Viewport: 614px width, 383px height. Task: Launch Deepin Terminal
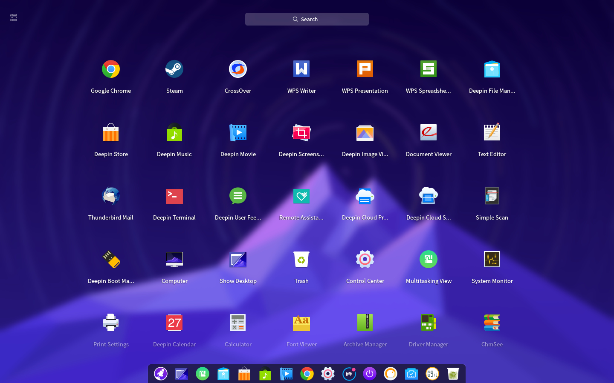point(174,196)
